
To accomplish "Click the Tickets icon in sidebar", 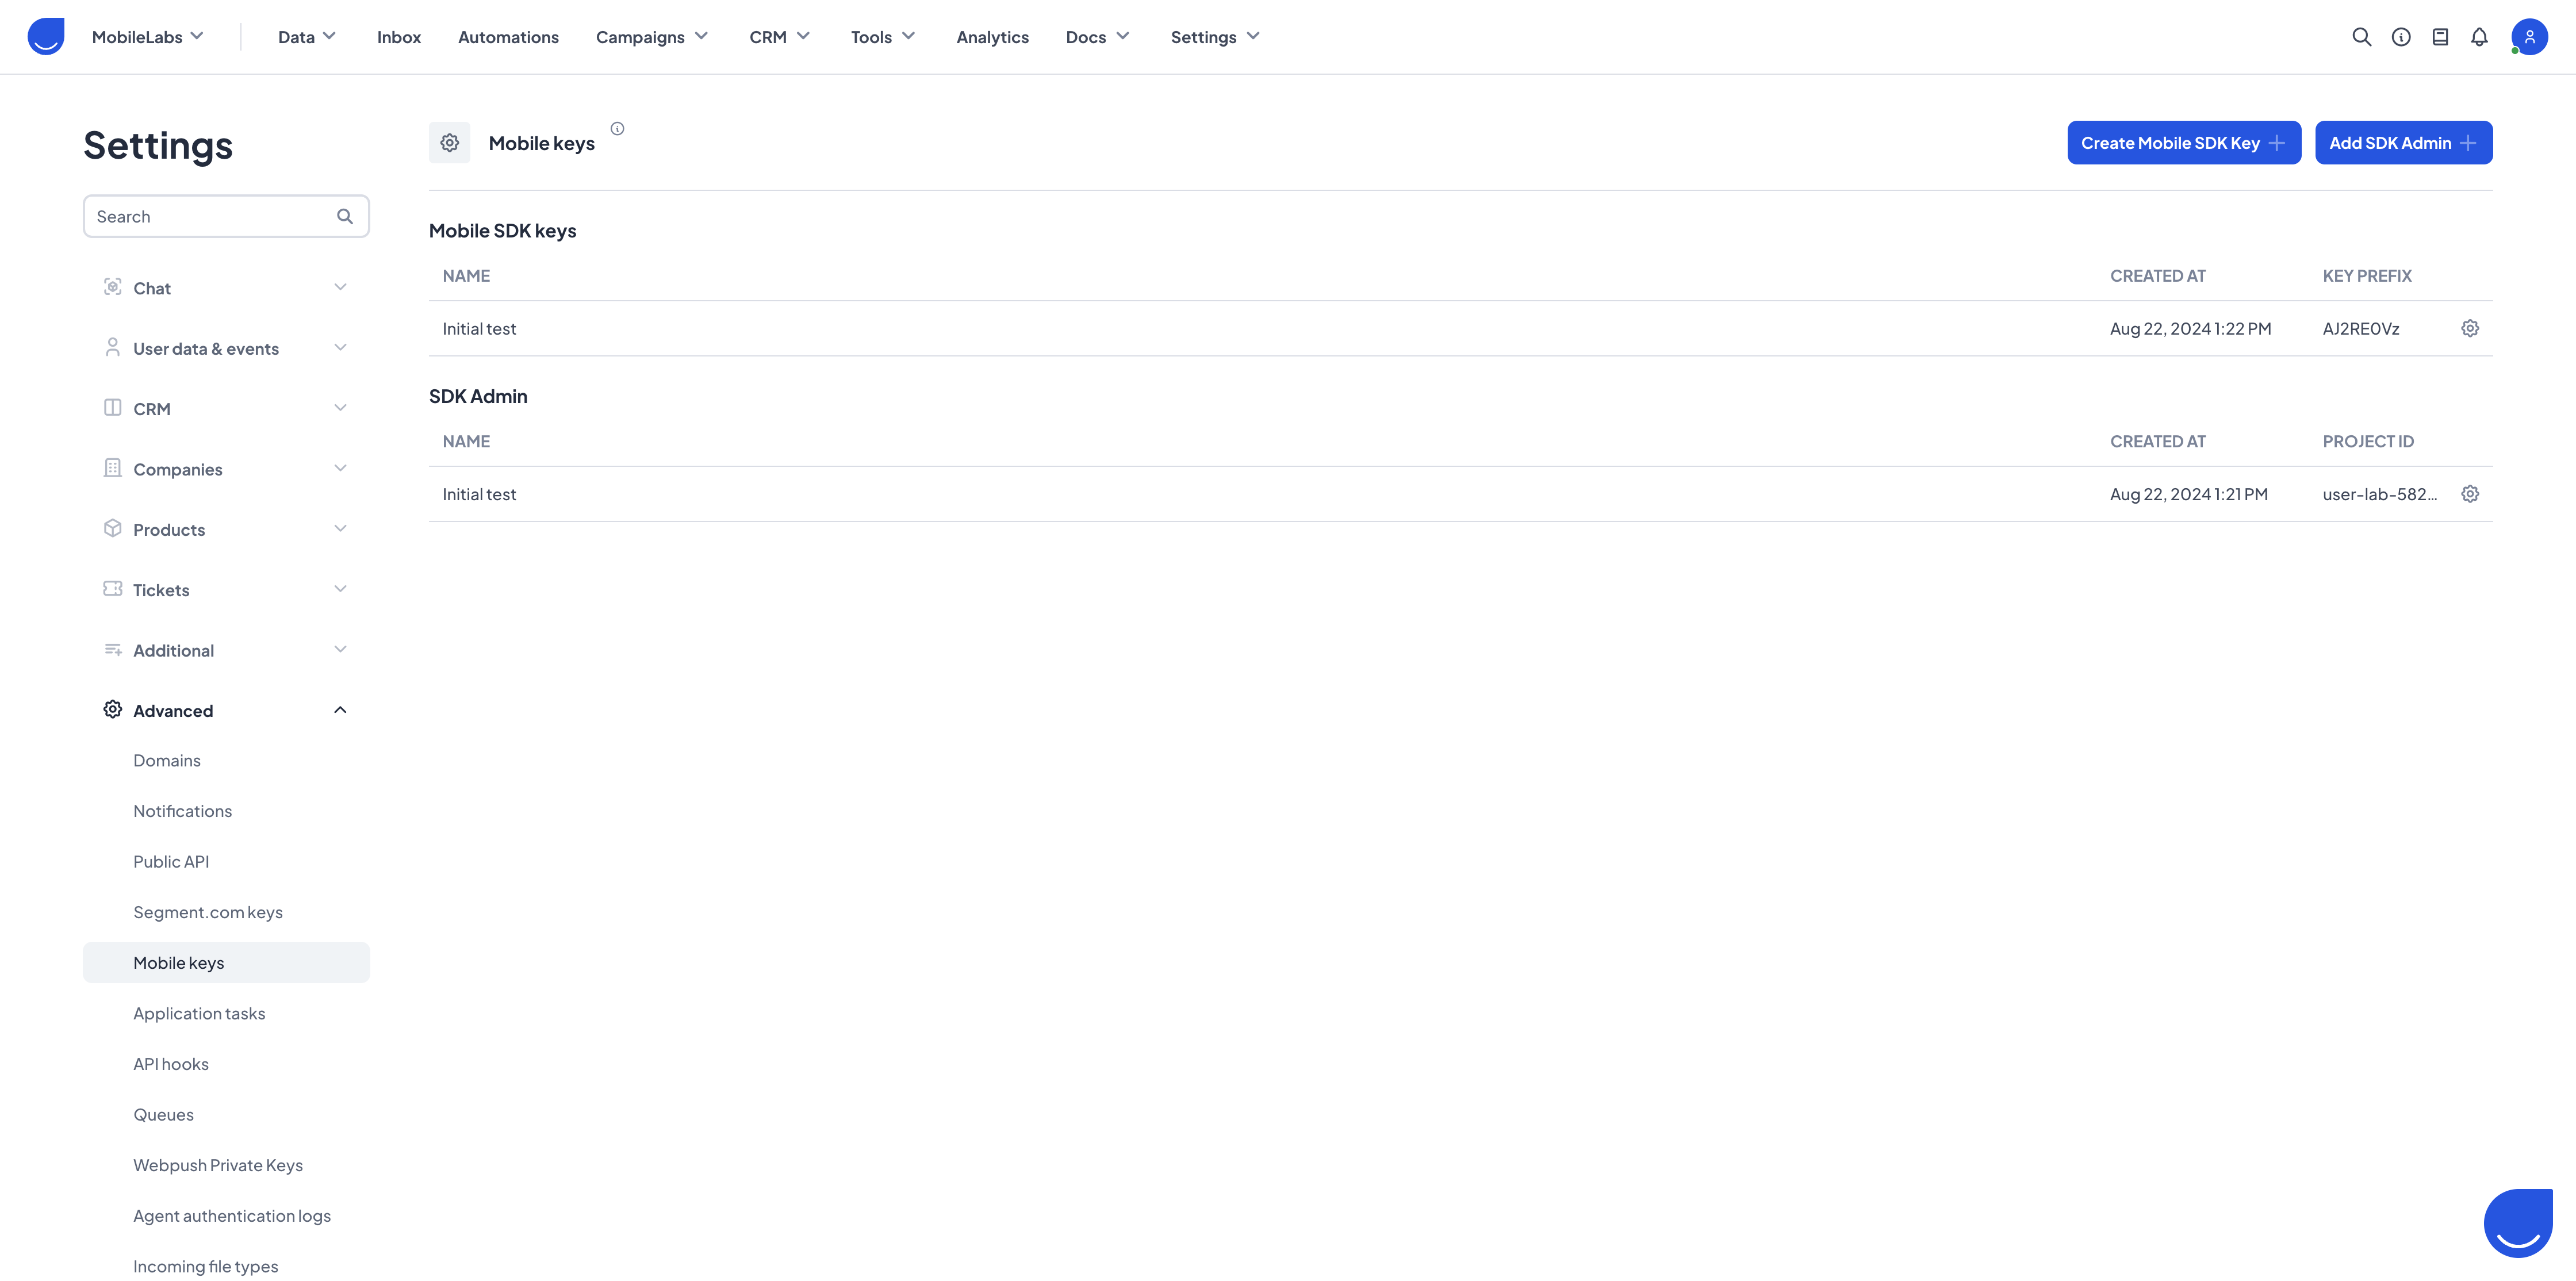I will pos(112,589).
